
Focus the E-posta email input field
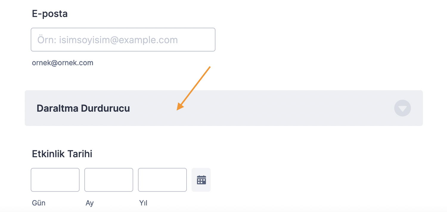coord(123,40)
